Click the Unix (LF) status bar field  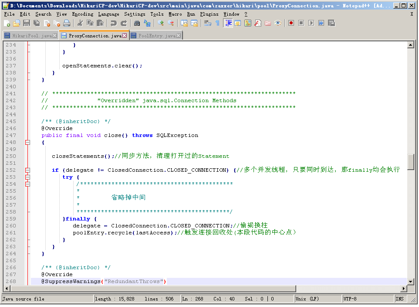coord(318,299)
